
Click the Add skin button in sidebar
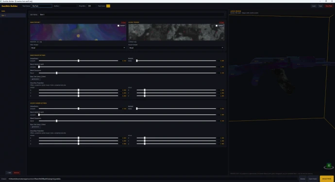point(9,173)
